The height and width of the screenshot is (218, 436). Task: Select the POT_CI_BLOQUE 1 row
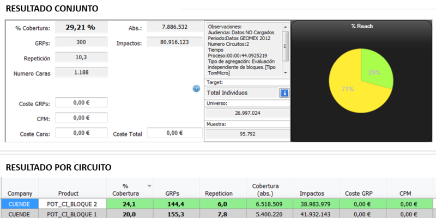tap(69, 213)
